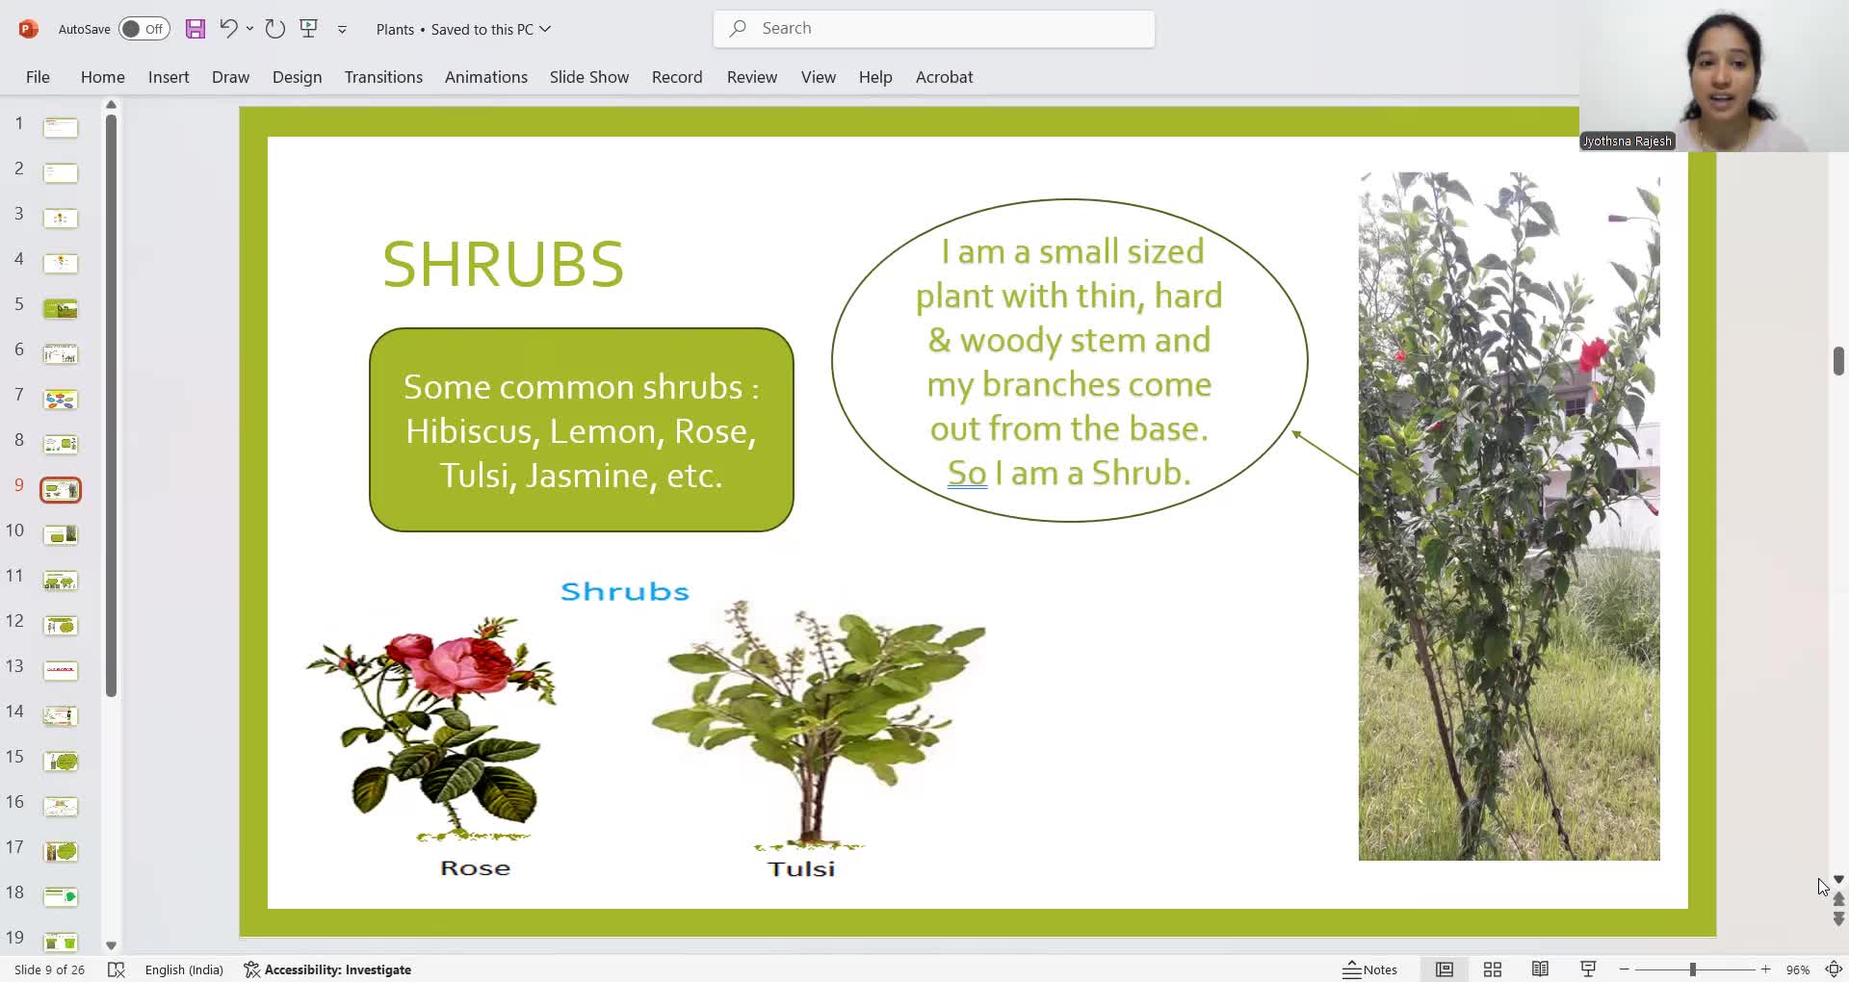Select slide 1 thumbnail
This screenshot has width=1849, height=982.
[61, 127]
